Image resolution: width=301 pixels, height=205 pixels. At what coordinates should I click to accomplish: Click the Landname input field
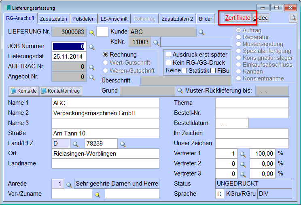(105, 164)
